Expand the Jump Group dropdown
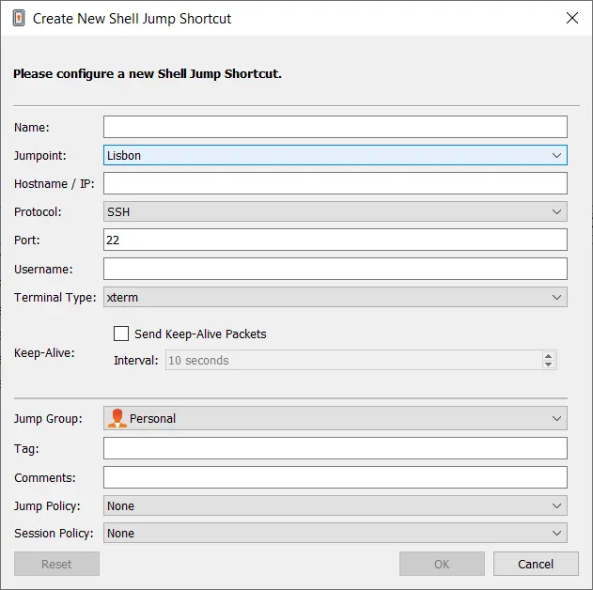Image resolution: width=593 pixels, height=590 pixels. click(336, 418)
